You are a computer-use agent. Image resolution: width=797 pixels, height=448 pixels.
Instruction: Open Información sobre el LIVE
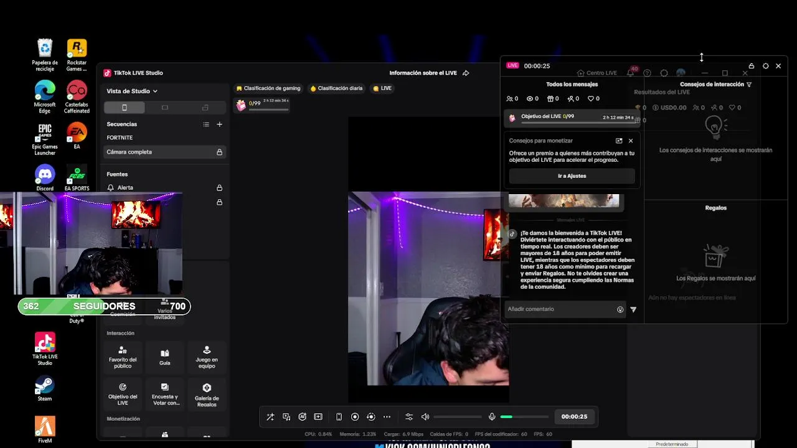click(x=423, y=73)
